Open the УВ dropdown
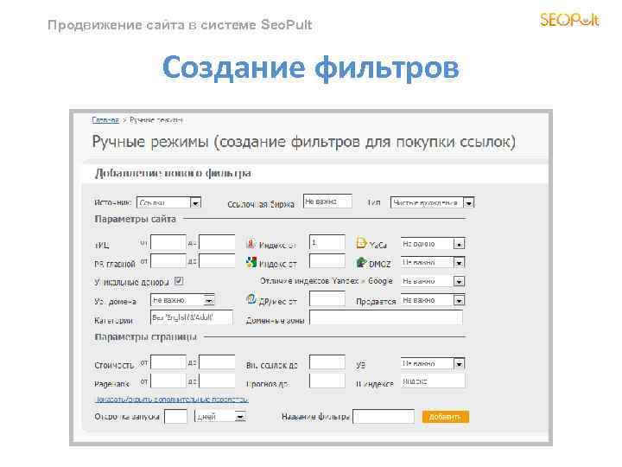Screen dimensions: 622x467 pos(433,363)
